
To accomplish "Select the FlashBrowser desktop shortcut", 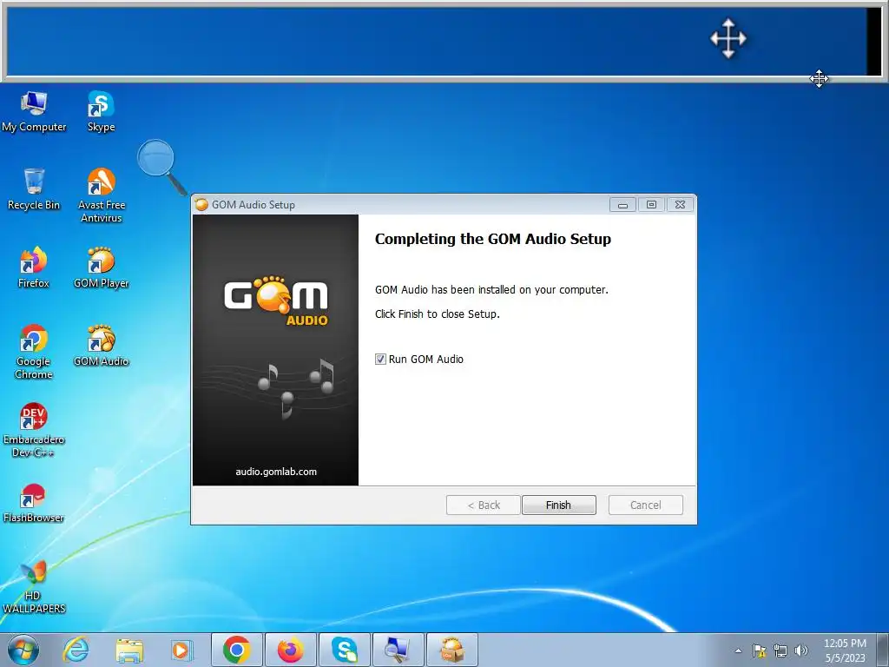I will coord(34,503).
